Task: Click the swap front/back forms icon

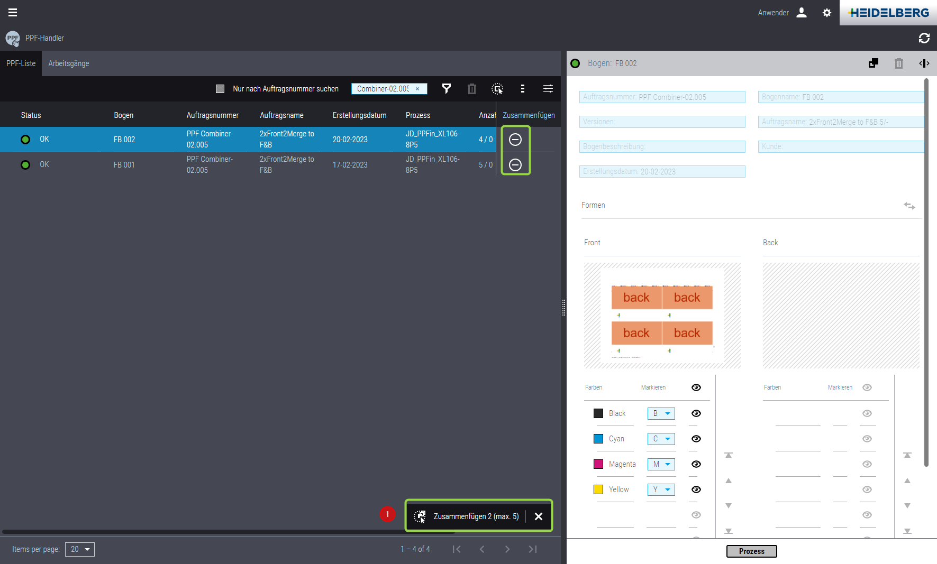Action: (909, 206)
